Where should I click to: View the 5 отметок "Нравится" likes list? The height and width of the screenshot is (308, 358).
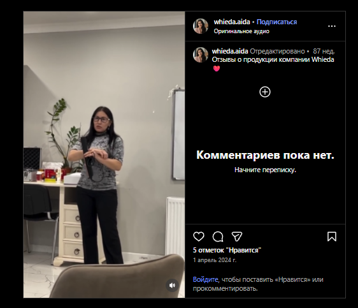[x=227, y=250]
